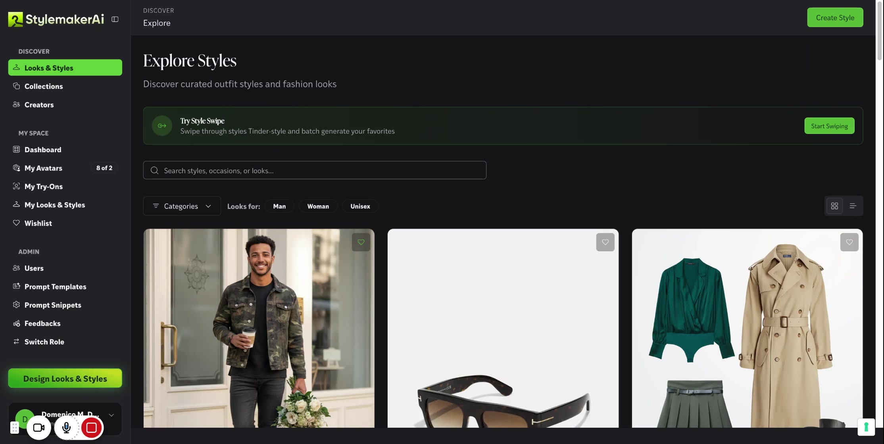Mute the microphone in recording toolbar
This screenshot has width=884, height=444.
(66, 427)
